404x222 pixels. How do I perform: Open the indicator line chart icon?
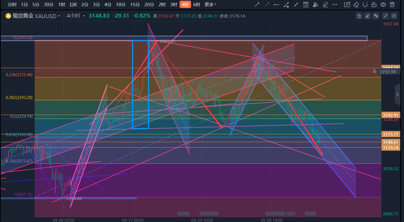[x=359, y=16]
